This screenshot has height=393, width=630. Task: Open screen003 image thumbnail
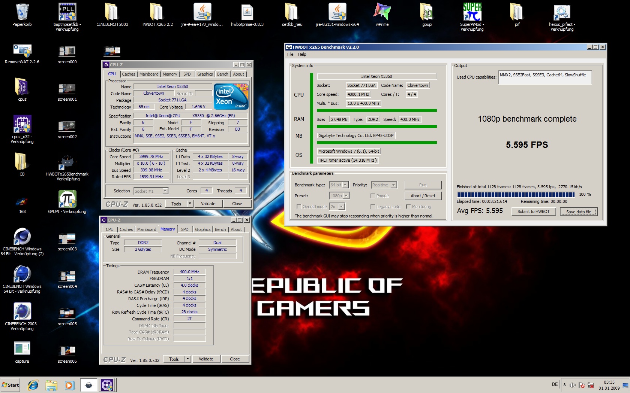point(67,238)
